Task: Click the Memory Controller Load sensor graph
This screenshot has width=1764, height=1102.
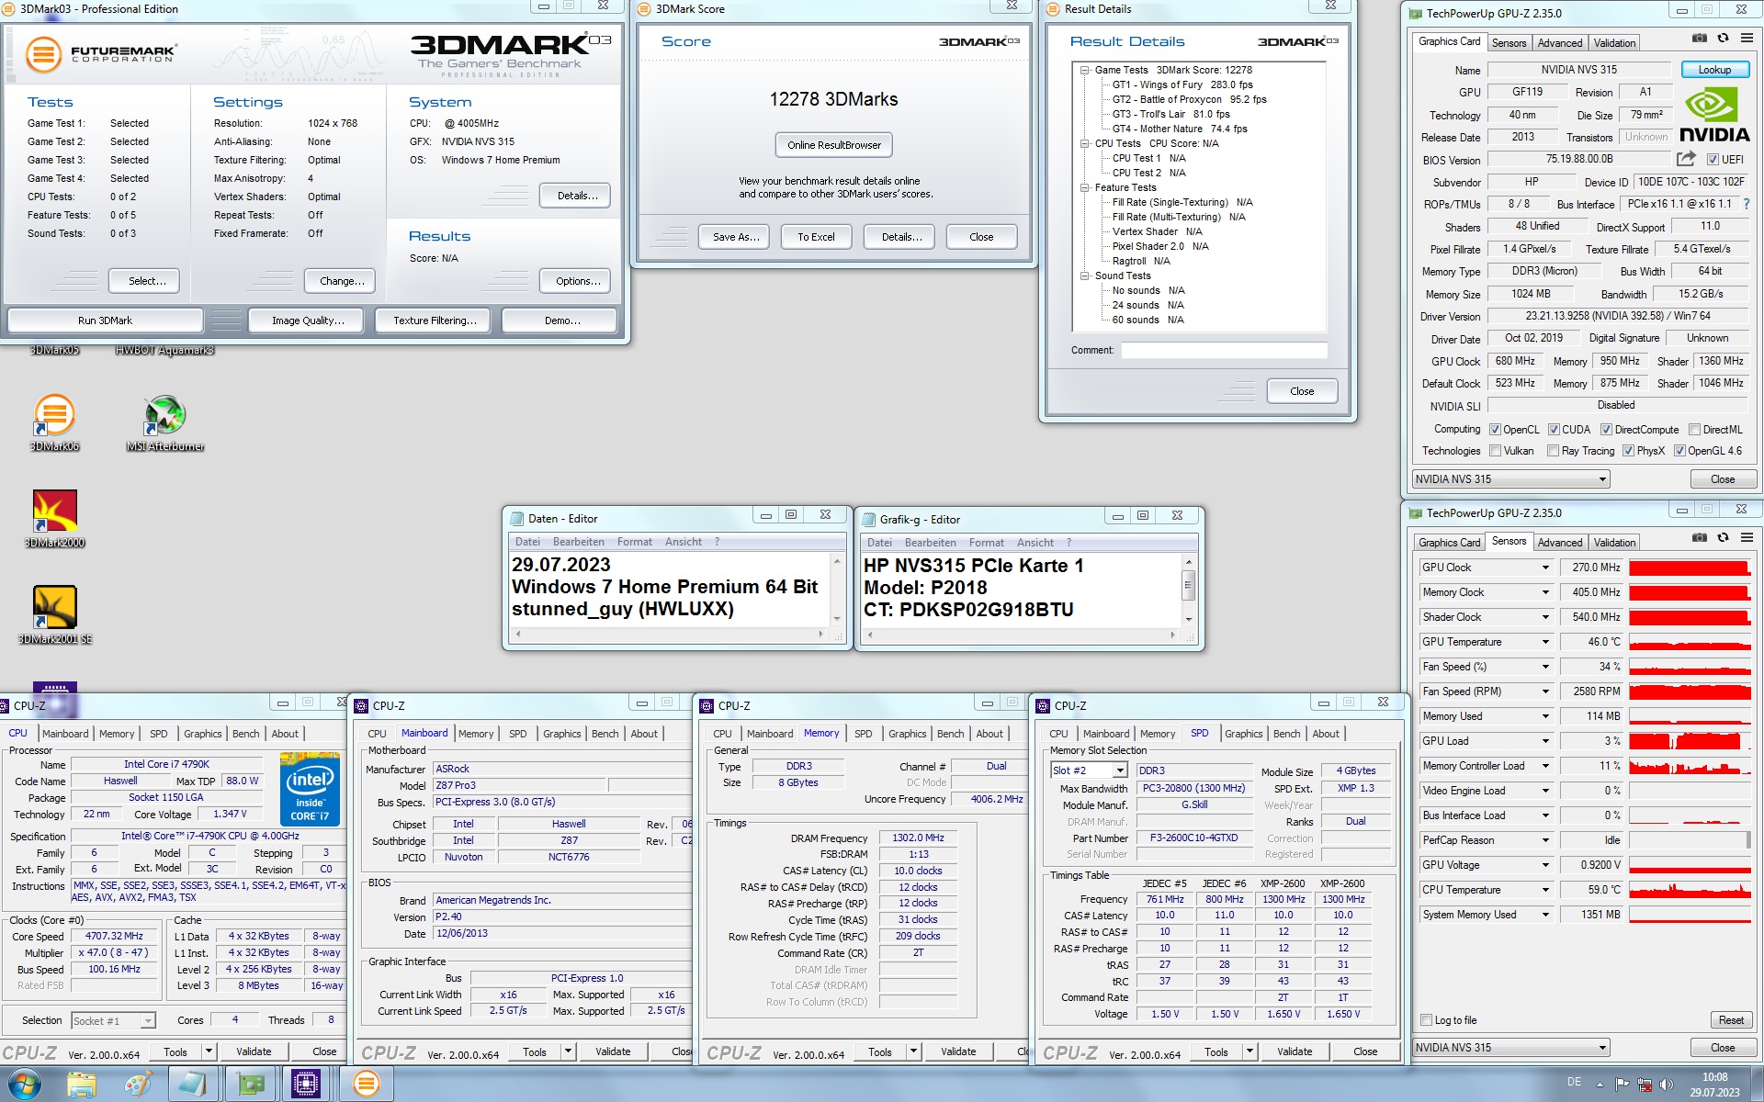Action: pos(1689,766)
